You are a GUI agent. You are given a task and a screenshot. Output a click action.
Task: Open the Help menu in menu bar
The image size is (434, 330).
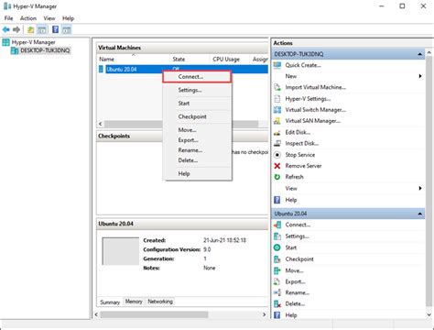68,18
